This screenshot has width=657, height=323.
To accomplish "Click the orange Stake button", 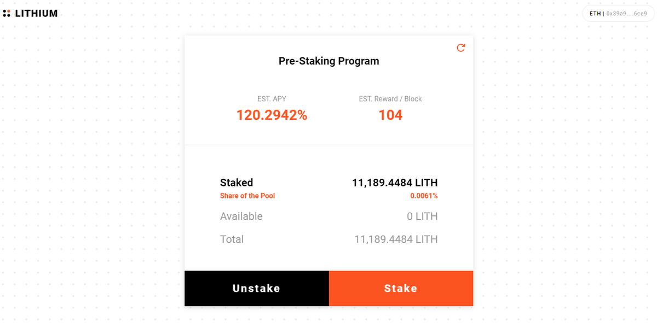I will (x=401, y=289).
